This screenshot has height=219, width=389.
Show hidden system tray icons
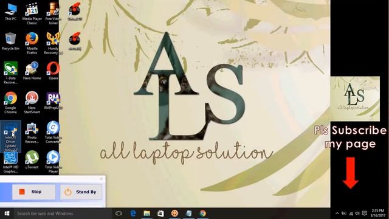(337, 214)
